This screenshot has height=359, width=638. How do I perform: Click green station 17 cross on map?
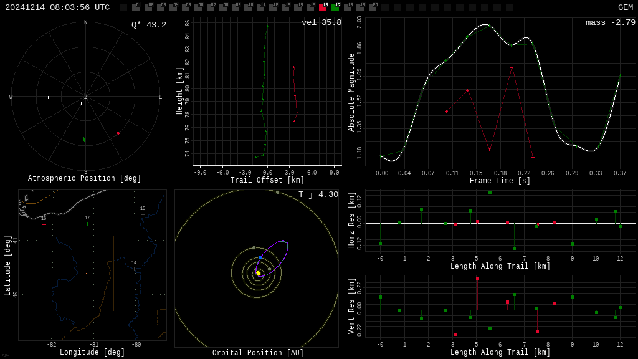[x=87, y=224]
